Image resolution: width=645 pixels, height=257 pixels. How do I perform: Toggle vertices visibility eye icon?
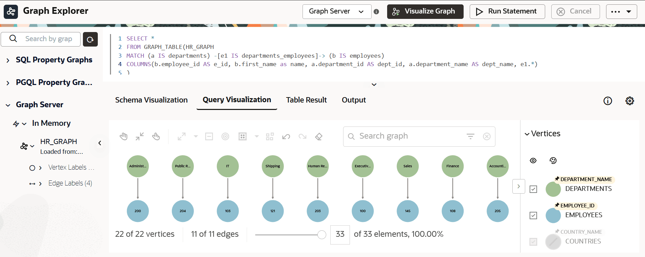pyautogui.click(x=533, y=161)
